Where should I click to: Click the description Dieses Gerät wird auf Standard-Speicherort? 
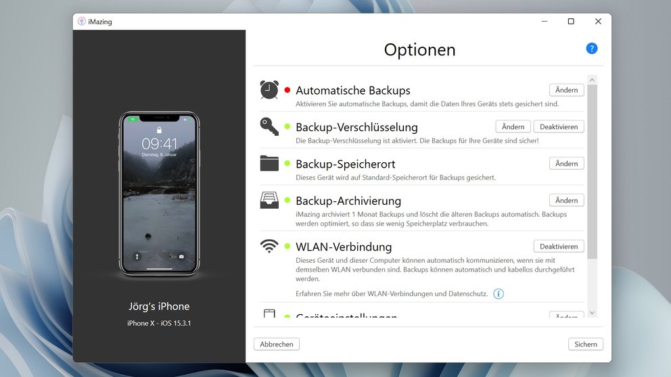[x=395, y=178]
